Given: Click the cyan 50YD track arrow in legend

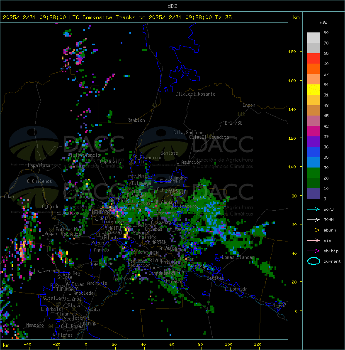Looking at the screenshot, I should [313, 210].
